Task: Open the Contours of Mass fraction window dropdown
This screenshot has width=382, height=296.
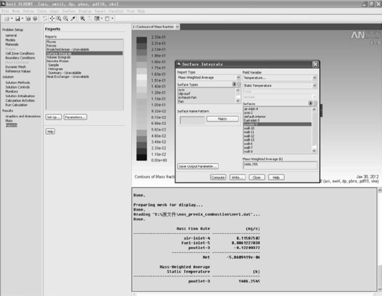Action: click(177, 27)
